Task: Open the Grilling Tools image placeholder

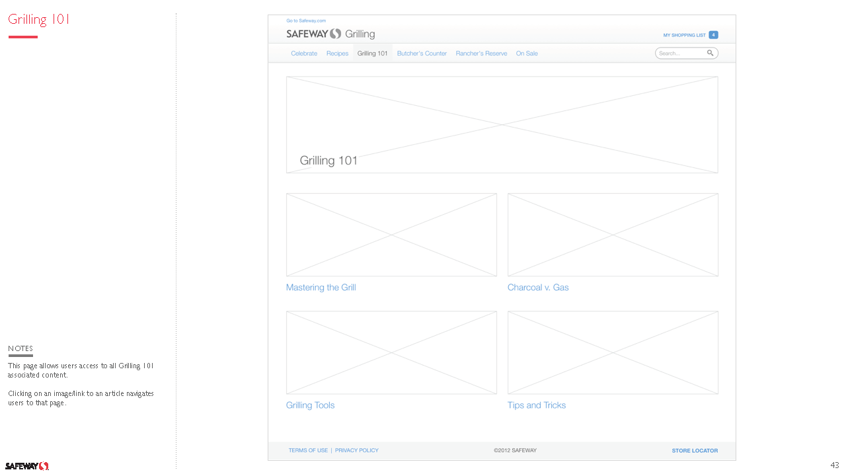Action: tap(391, 352)
